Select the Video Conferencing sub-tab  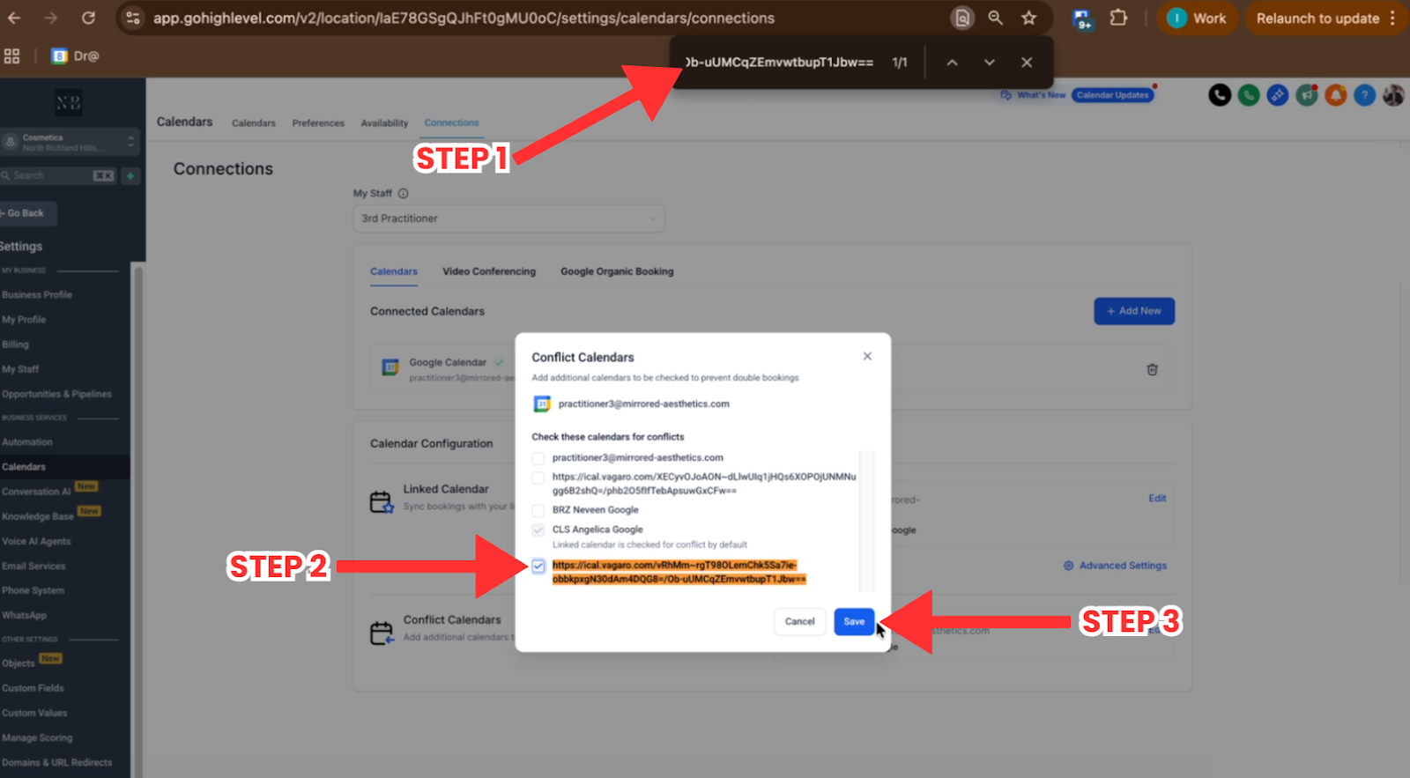489,271
